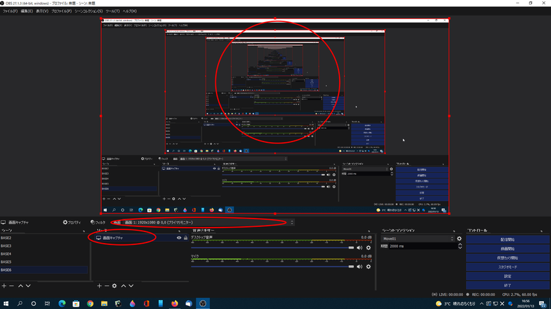Viewport: 551px width, 309px height.
Task: Click the taskbar clock showing 16:56
Action: click(x=525, y=303)
